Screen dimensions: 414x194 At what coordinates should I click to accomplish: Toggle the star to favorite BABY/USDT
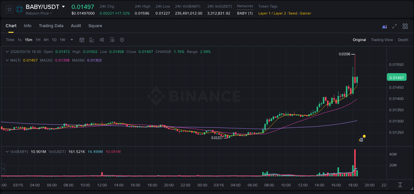pos(9,9)
